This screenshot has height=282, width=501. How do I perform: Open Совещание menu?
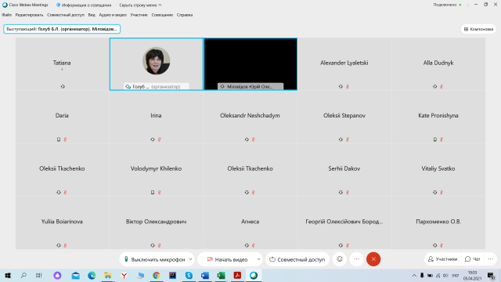[x=162, y=15]
